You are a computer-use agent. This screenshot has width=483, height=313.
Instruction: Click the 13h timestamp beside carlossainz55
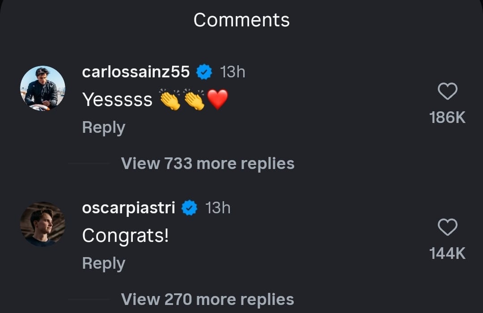[233, 72]
